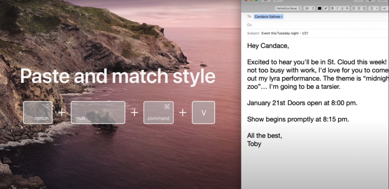Click the 'Toby' signature line
Viewport: 389px width, 189px height.
tap(254, 144)
